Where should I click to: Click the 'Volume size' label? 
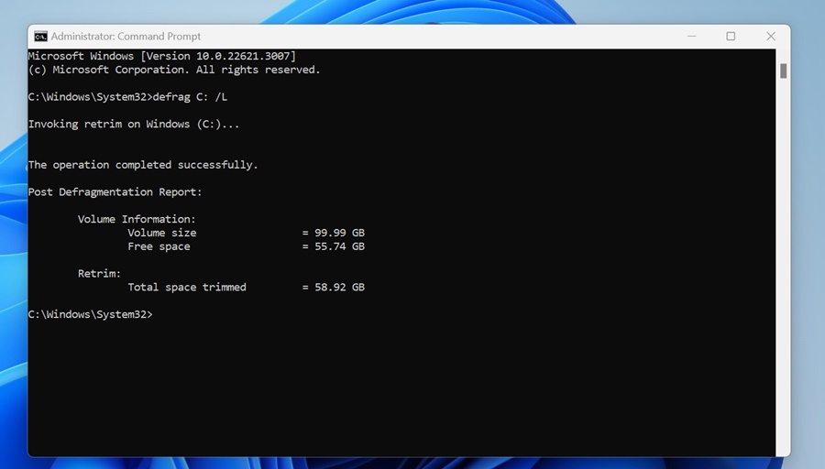161,233
